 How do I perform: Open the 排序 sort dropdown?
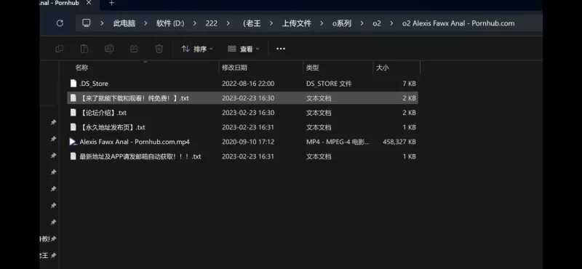tap(197, 49)
